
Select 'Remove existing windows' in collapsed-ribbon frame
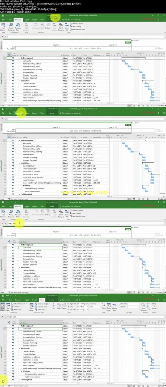click(x=34, y=189)
